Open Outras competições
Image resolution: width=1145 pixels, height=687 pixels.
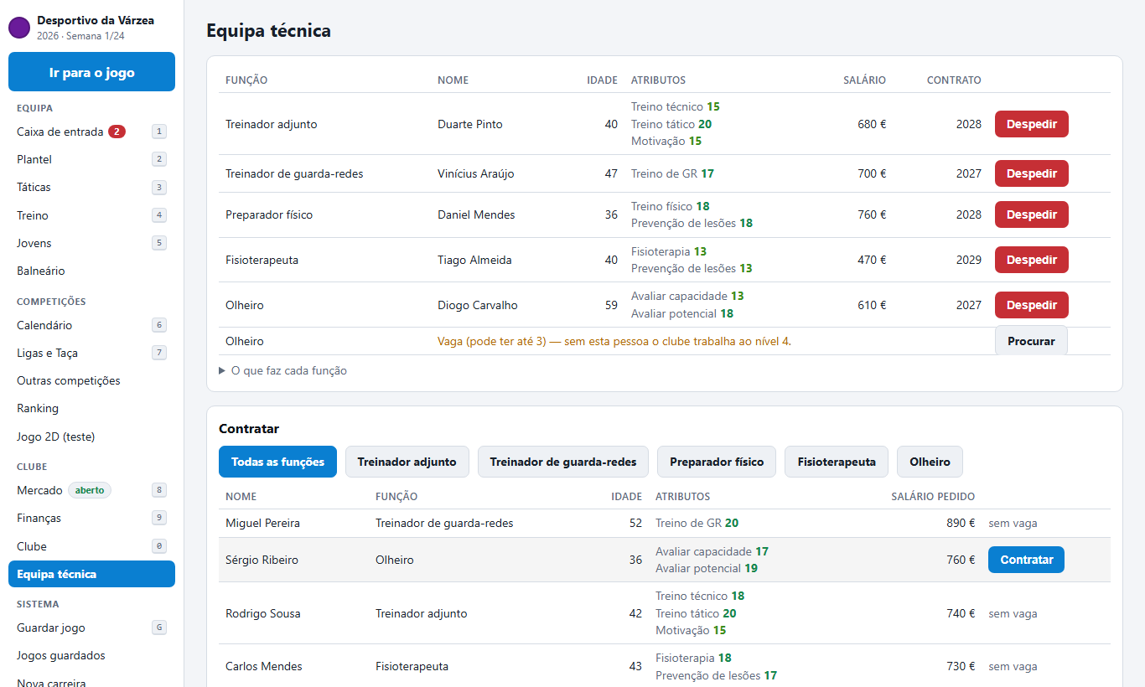tap(91, 380)
